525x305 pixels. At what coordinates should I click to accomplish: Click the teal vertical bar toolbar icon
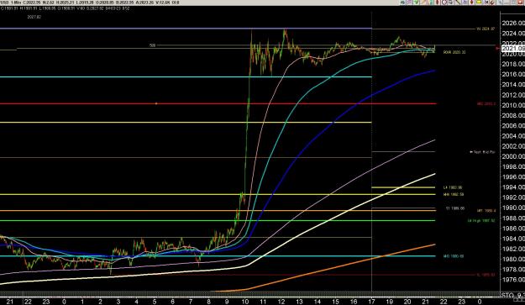click(x=431, y=3)
